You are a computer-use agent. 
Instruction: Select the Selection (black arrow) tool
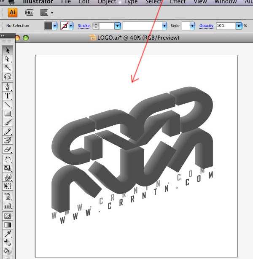(x=8, y=50)
